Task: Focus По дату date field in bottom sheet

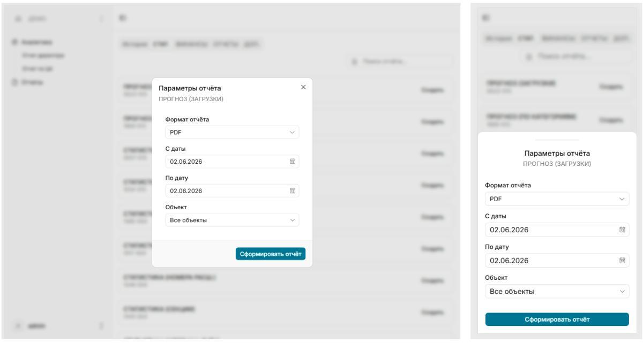Action: point(557,261)
